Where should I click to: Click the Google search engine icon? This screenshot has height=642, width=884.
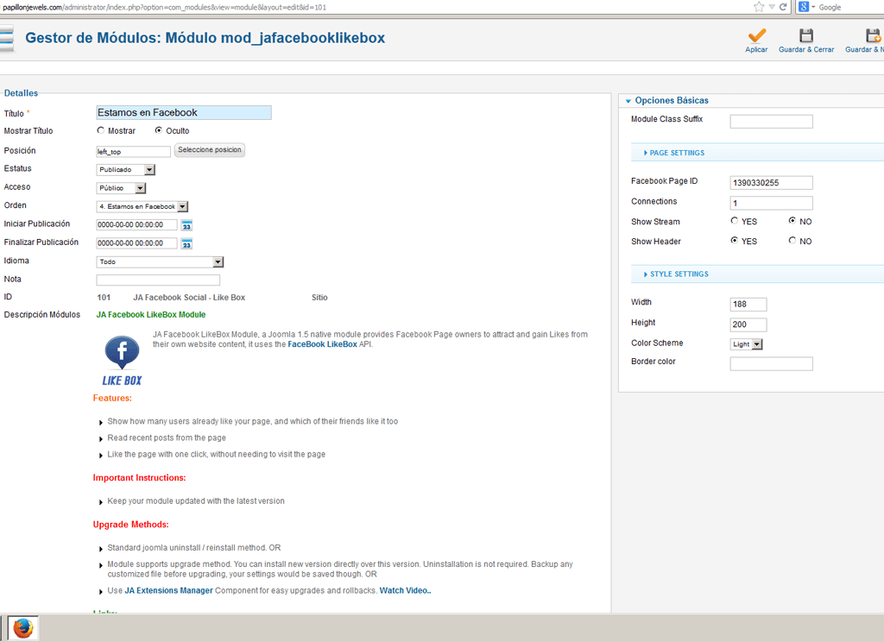coord(804,7)
